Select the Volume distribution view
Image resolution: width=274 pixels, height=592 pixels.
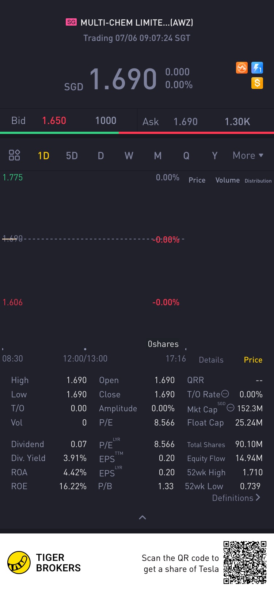pyautogui.click(x=227, y=180)
